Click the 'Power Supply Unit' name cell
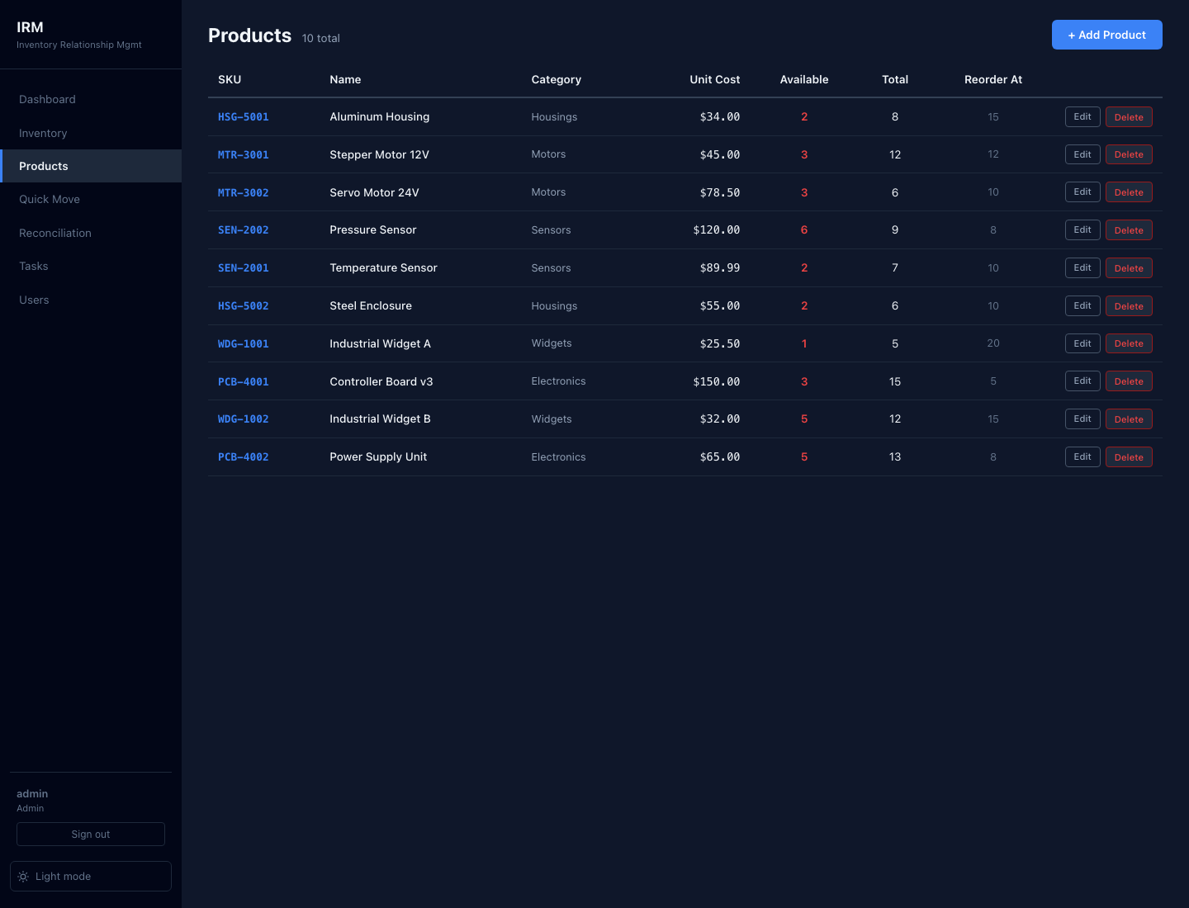This screenshot has width=1189, height=908. tap(378, 456)
